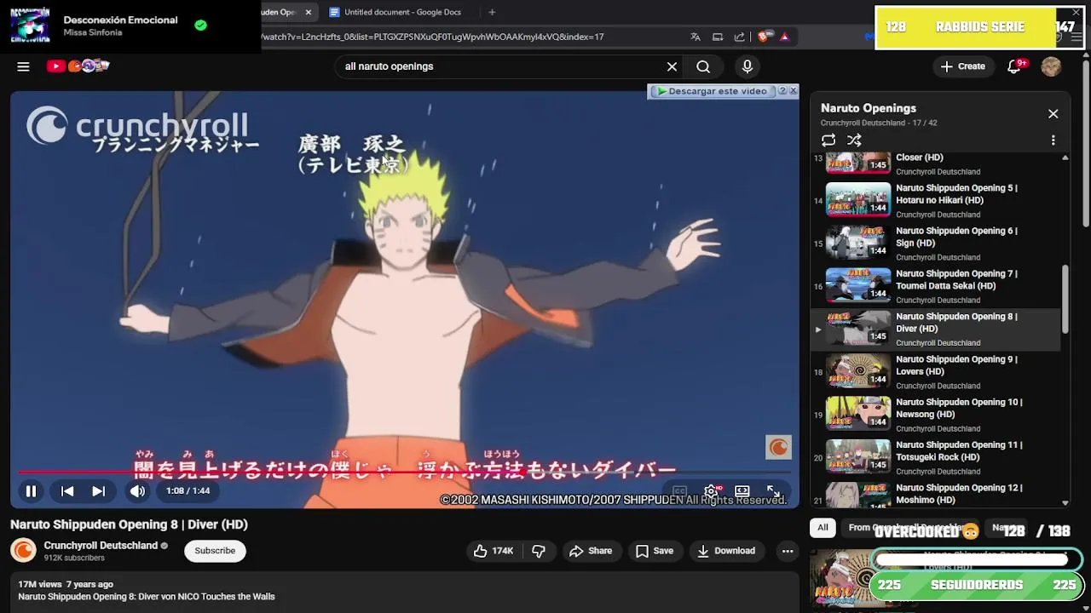Like the video with 174K likes
This screenshot has width=1091, height=613.
click(x=494, y=551)
